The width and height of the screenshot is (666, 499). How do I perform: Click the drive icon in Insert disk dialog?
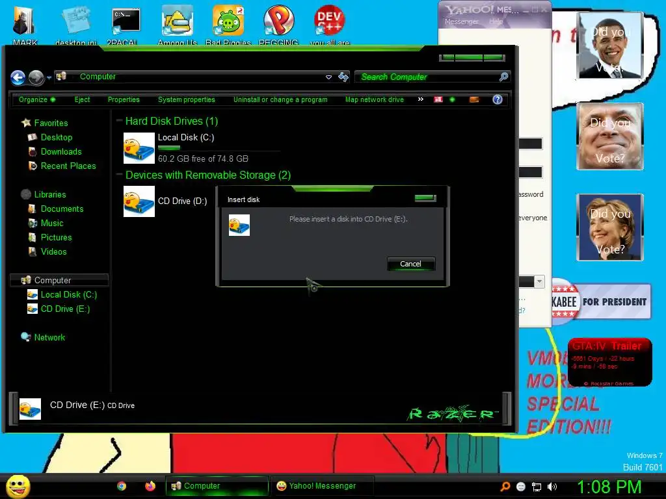(239, 225)
